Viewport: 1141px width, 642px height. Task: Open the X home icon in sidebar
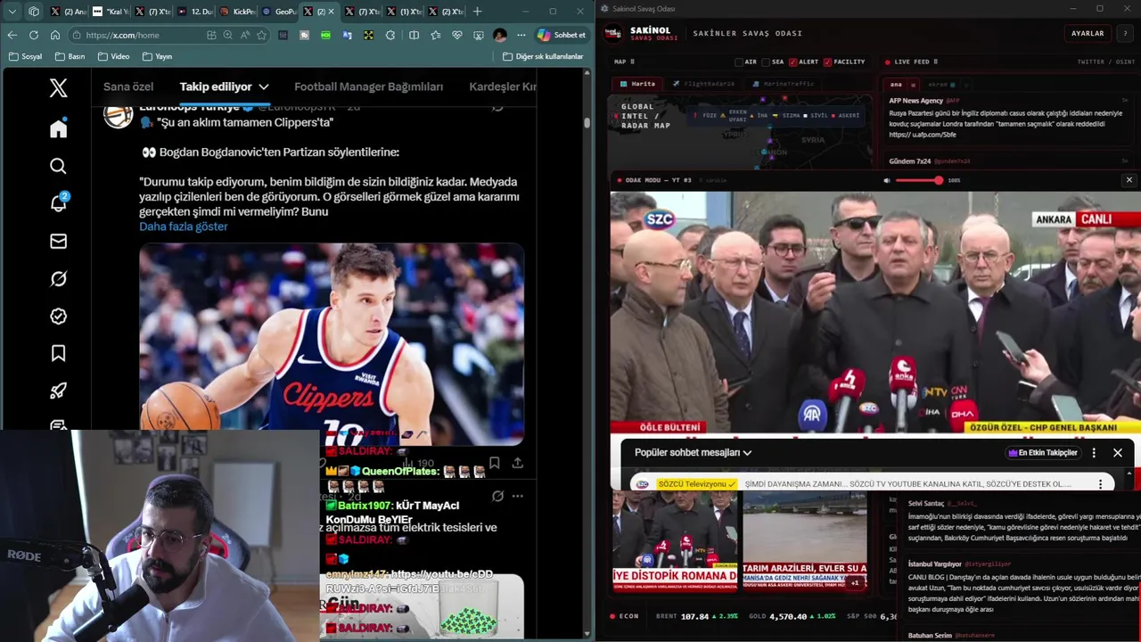click(x=58, y=129)
